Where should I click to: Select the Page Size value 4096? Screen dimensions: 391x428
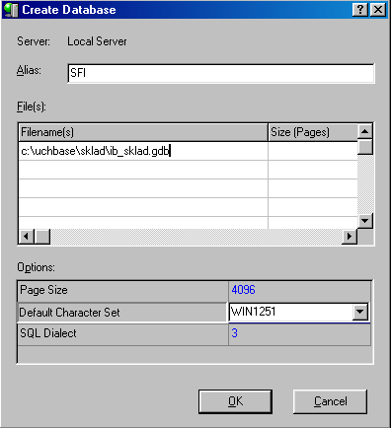[x=243, y=290]
